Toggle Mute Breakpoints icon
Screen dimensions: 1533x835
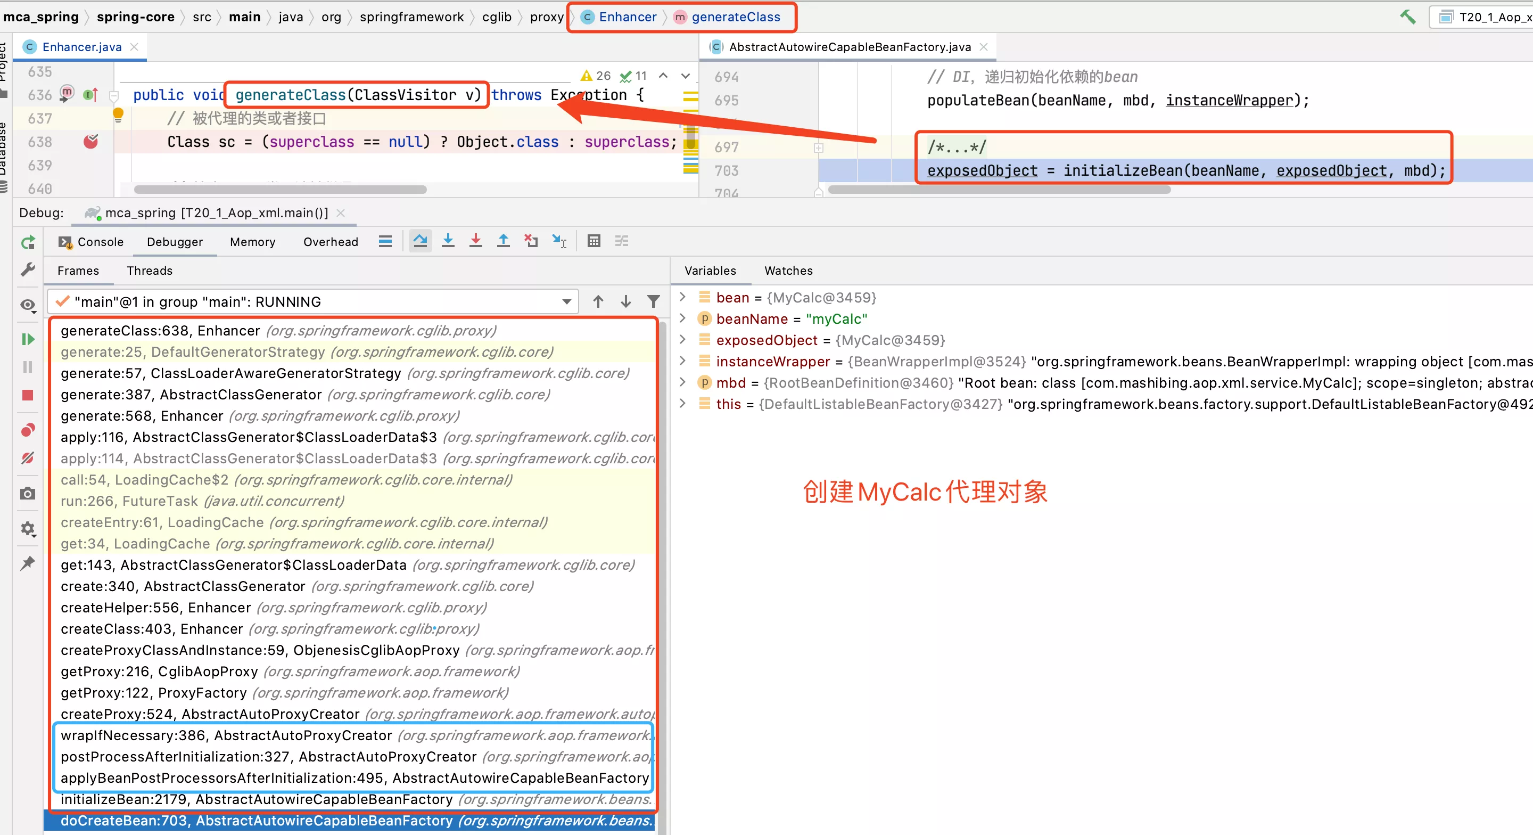coord(28,458)
